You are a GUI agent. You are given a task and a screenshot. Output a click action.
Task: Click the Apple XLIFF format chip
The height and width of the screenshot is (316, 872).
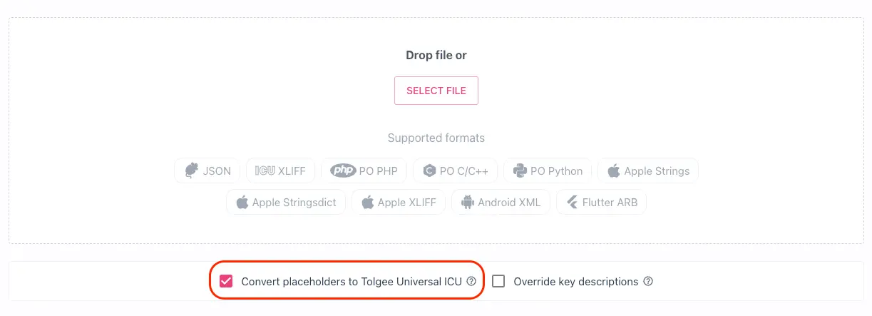[399, 202]
